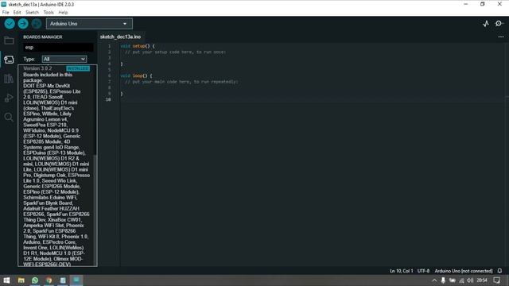The width and height of the screenshot is (509, 286).
Task: Open the Debug sidebar panel icon
Action: [9, 98]
